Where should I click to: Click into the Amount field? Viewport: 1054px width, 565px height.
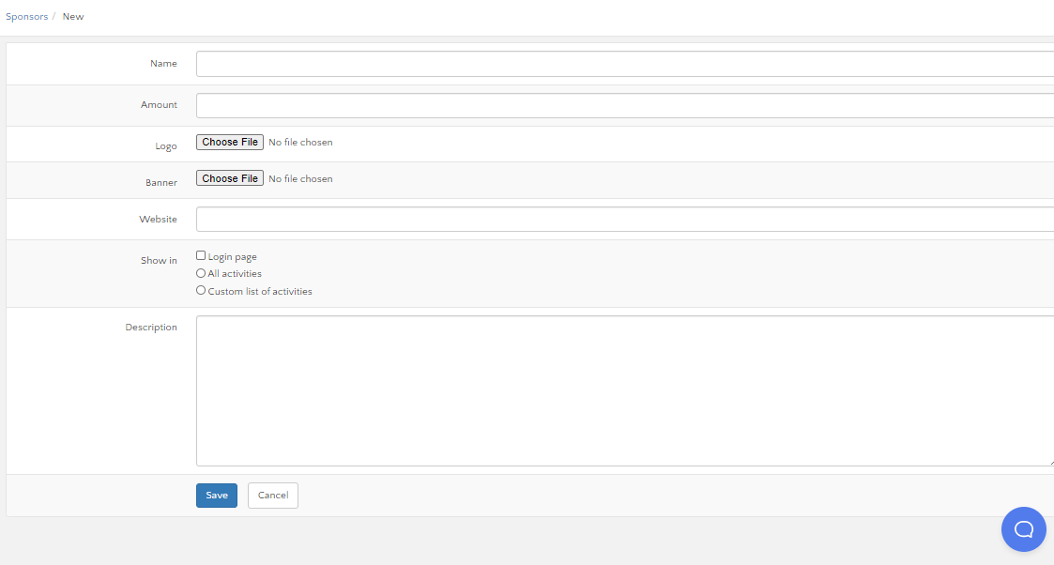624,105
